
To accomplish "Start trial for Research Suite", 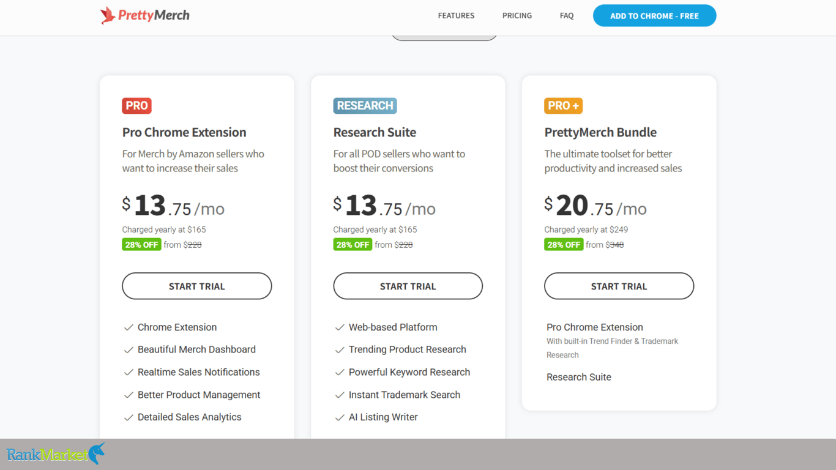I will coord(408,286).
